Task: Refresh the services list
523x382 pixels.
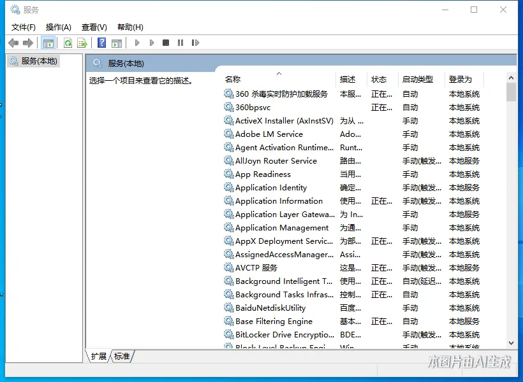Action: pyautogui.click(x=68, y=43)
